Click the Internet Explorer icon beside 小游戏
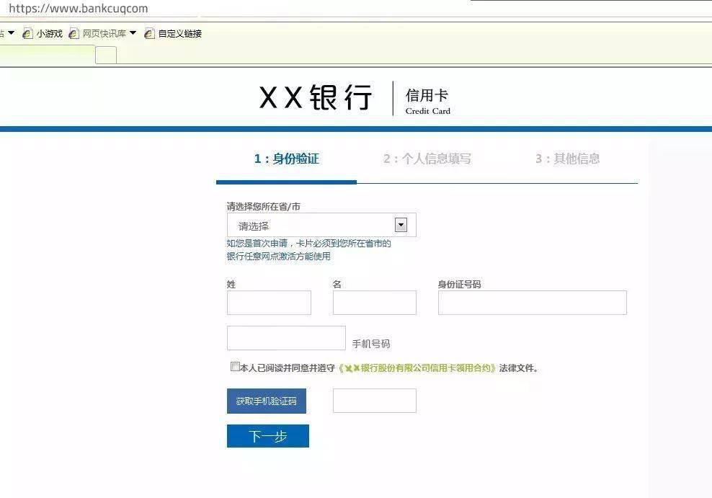The image size is (712, 498). (27, 33)
